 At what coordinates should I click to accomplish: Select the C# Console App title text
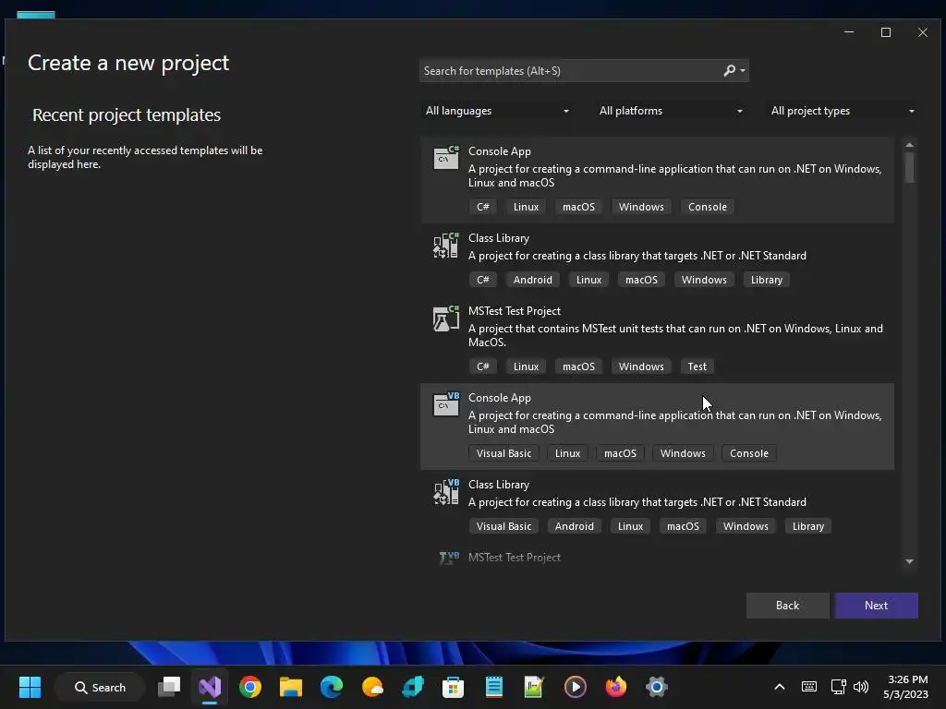[500, 151]
